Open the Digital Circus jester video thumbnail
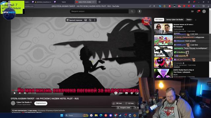Image resolution: width=211 pixels, height=118 pixels. click(x=164, y=63)
